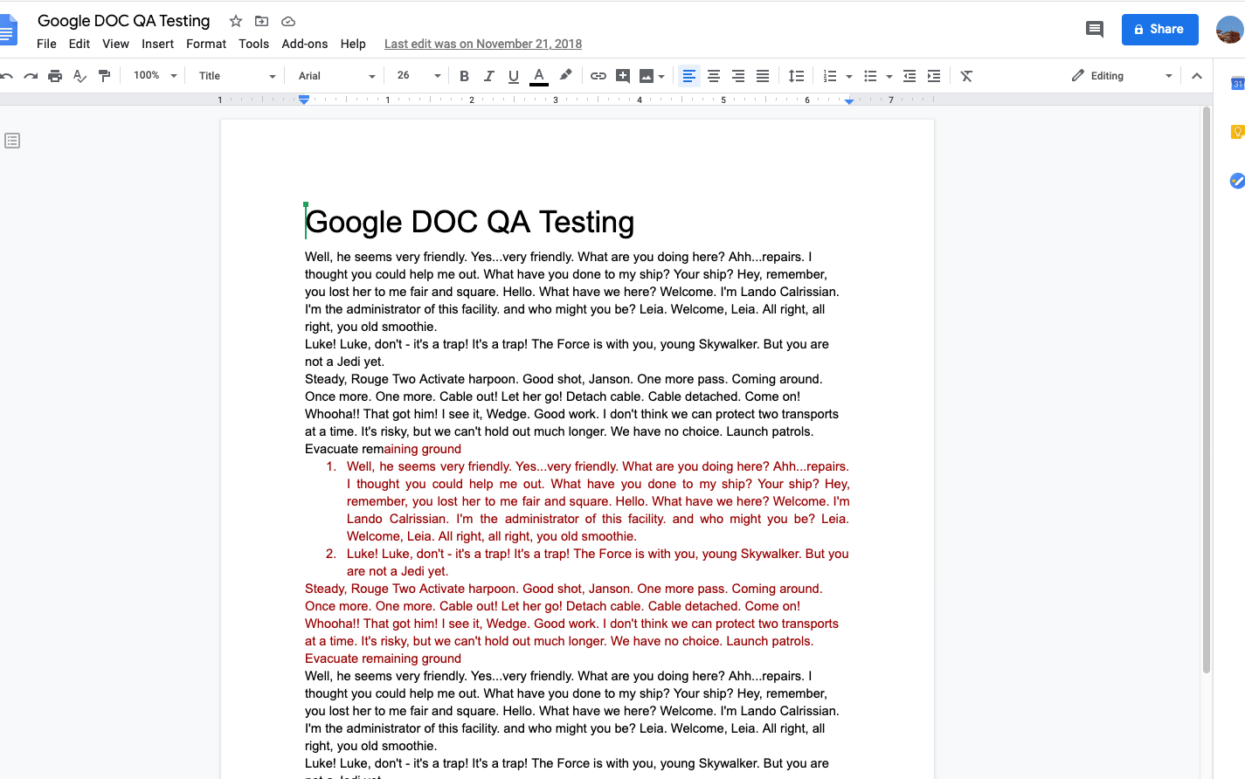Click the redo arrow
This screenshot has height=779, width=1245.
pyautogui.click(x=31, y=76)
